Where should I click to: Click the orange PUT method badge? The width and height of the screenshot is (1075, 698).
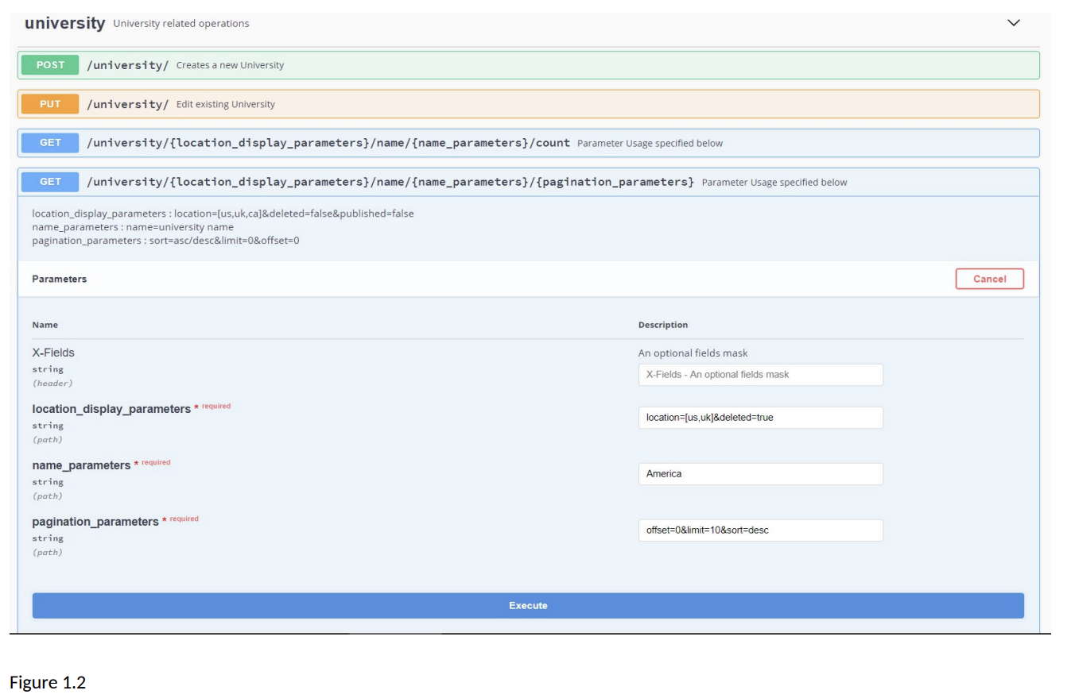click(x=50, y=104)
